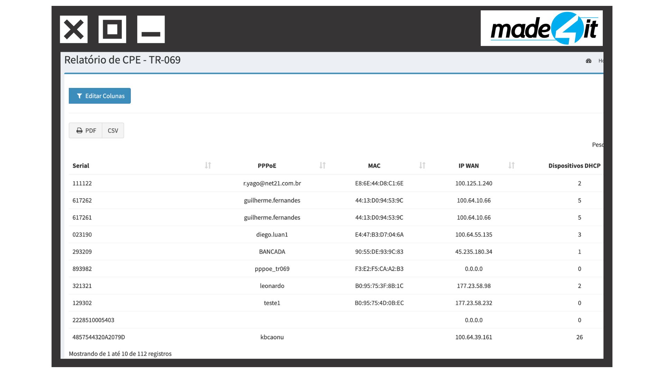Sort table by PPPoE column arrows
Viewport: 664px width, 373px height.
[322, 165]
